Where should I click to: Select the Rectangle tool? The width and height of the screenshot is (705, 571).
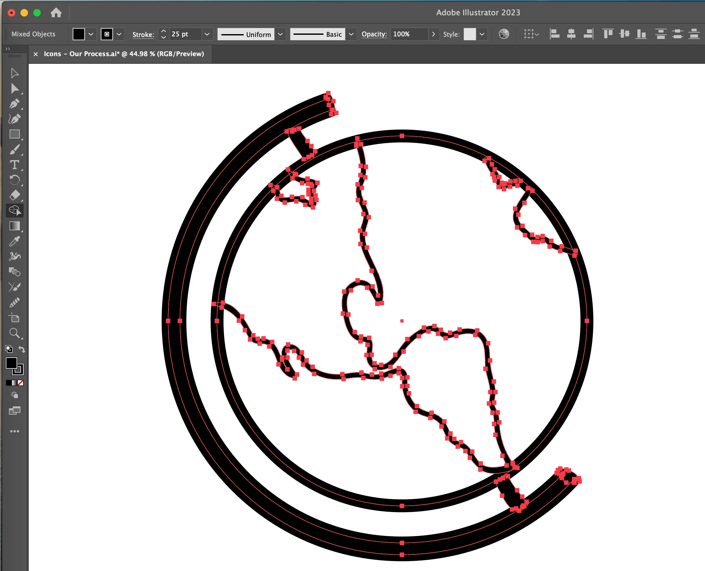click(14, 134)
